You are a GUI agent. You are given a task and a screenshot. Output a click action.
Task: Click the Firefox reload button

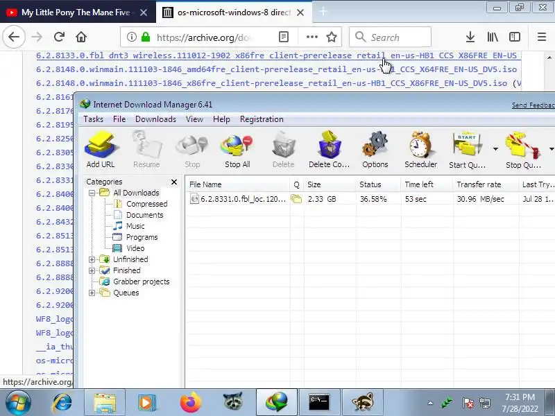[x=59, y=37]
